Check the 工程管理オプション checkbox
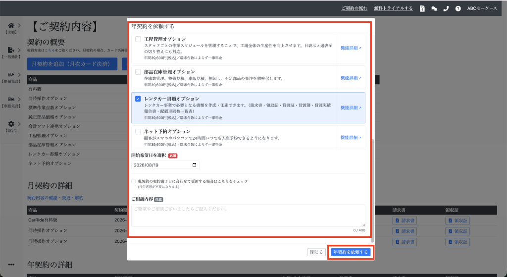Viewport: 507px width, 277px height. pyautogui.click(x=138, y=39)
